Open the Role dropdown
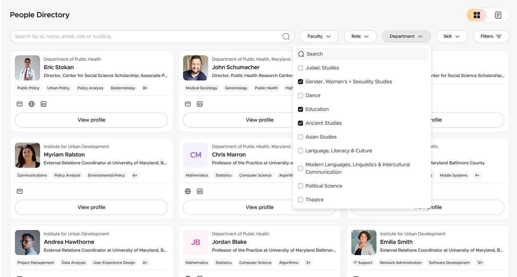 (360, 36)
